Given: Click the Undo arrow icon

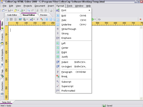Looking at the screenshot, I should tap(29, 10).
